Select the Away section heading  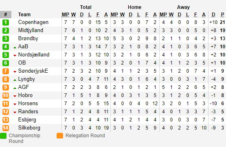point(183,7)
